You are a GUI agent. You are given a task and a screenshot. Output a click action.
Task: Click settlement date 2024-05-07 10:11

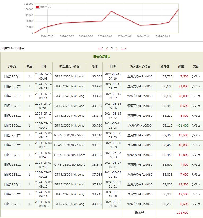(x=113, y=165)
